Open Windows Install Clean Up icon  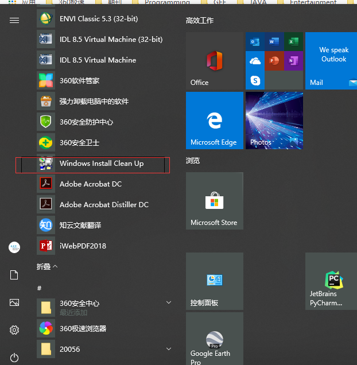(x=46, y=164)
